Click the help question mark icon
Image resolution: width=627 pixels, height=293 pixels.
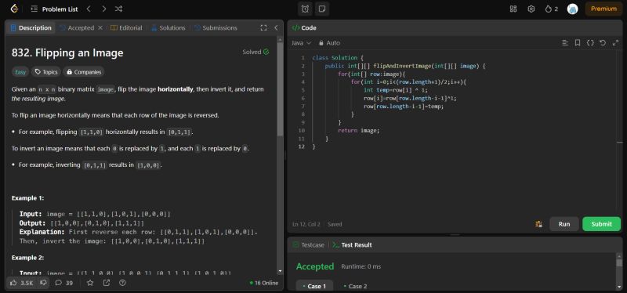(123, 283)
